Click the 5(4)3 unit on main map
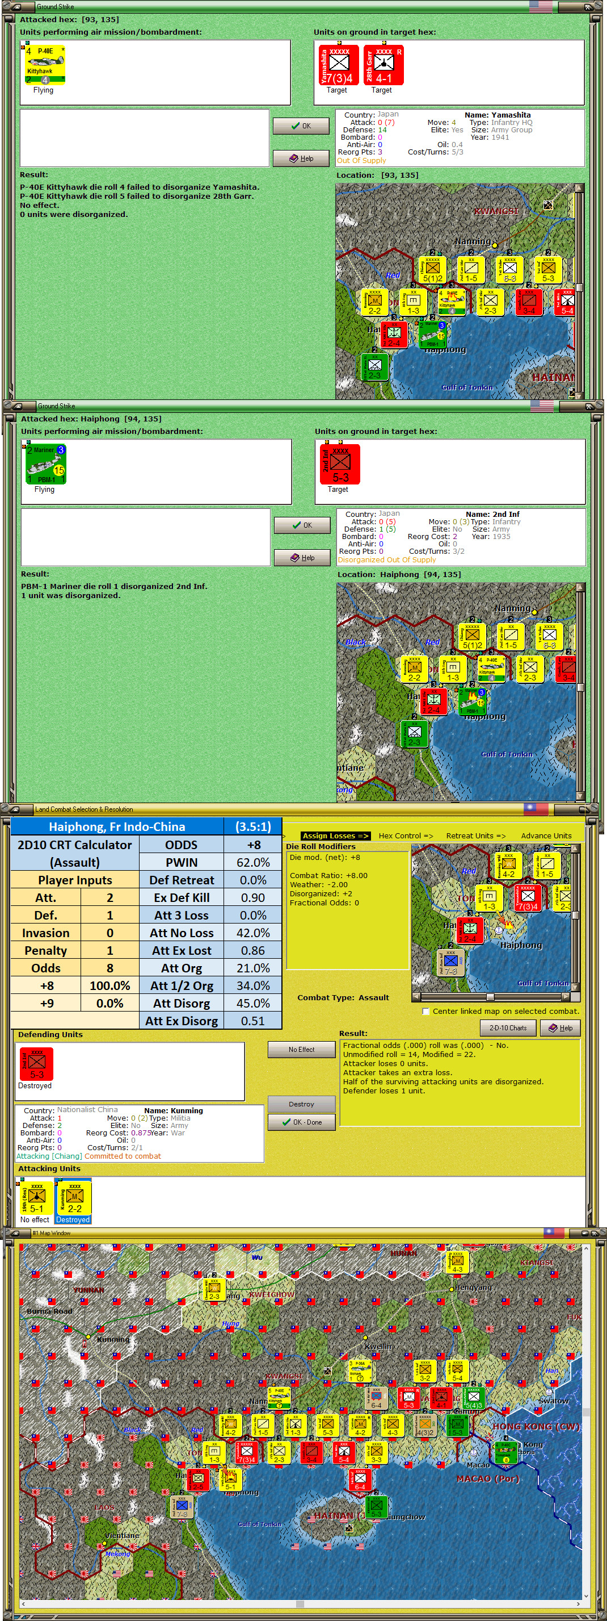The height and width of the screenshot is (1621, 607). 473,1398
